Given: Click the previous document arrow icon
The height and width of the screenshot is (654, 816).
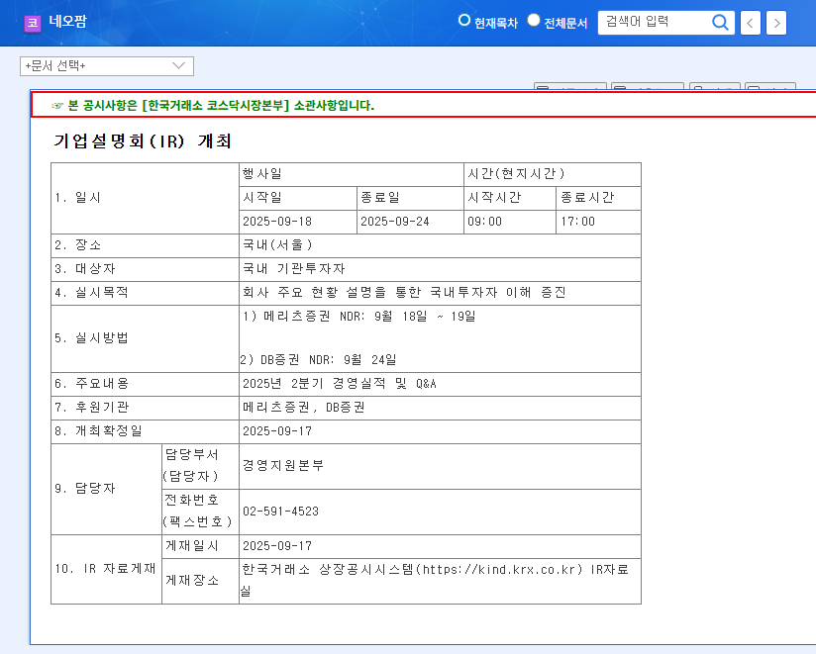Looking at the screenshot, I should tap(750, 22).
